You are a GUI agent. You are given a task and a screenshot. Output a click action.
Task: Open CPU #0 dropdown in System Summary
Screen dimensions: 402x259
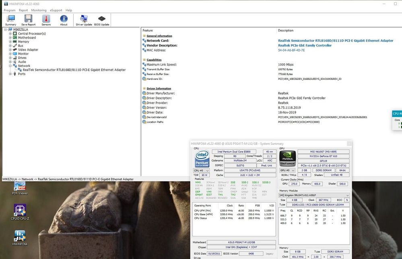pos(201,170)
